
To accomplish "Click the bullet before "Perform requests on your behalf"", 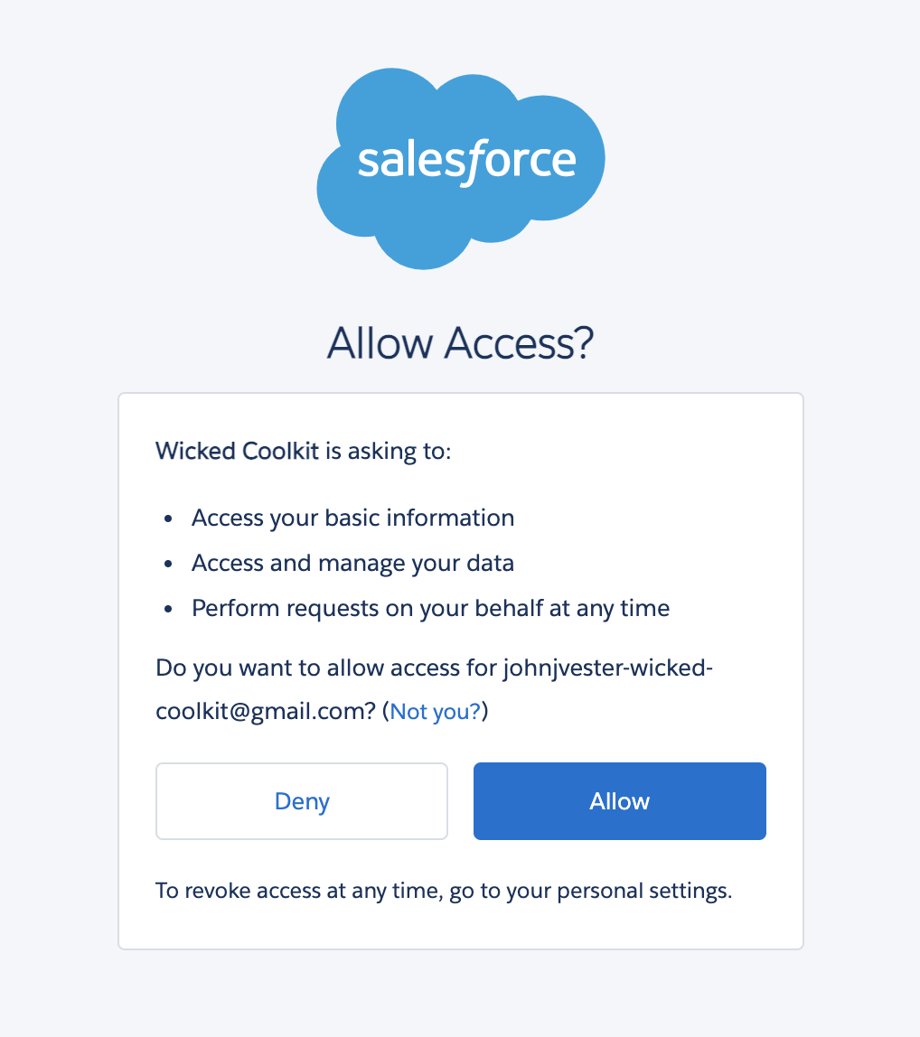I will [x=168, y=611].
